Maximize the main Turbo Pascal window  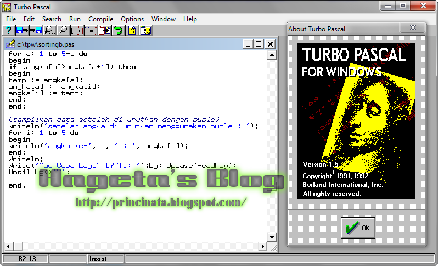[402, 5]
